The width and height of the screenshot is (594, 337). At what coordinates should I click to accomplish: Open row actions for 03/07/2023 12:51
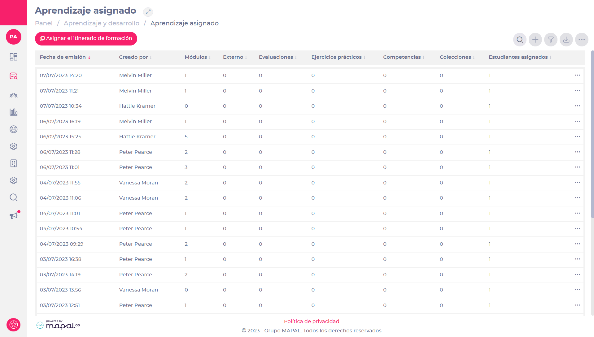point(577,305)
